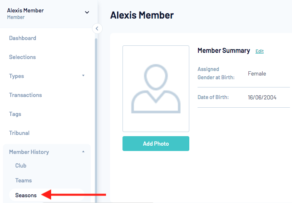The width and height of the screenshot is (292, 203).
Task: Click the Member History label
Action: (x=29, y=152)
